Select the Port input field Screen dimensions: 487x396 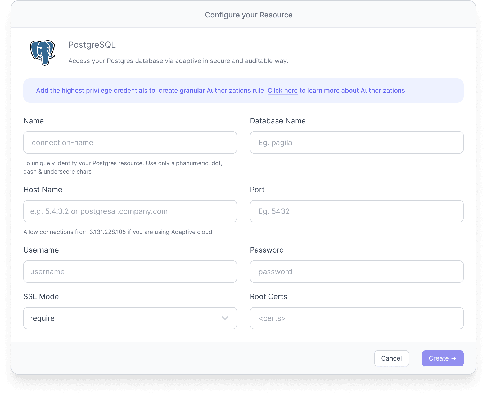(x=357, y=211)
